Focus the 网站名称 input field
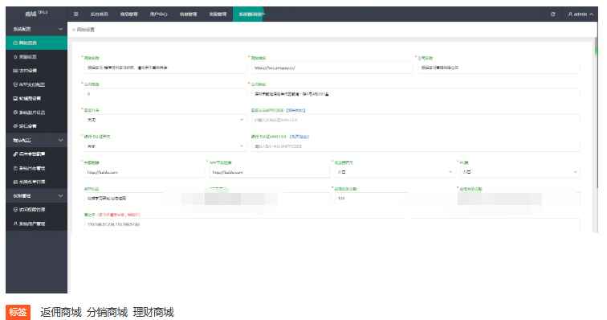The height and width of the screenshot is (320, 607). pos(165,68)
